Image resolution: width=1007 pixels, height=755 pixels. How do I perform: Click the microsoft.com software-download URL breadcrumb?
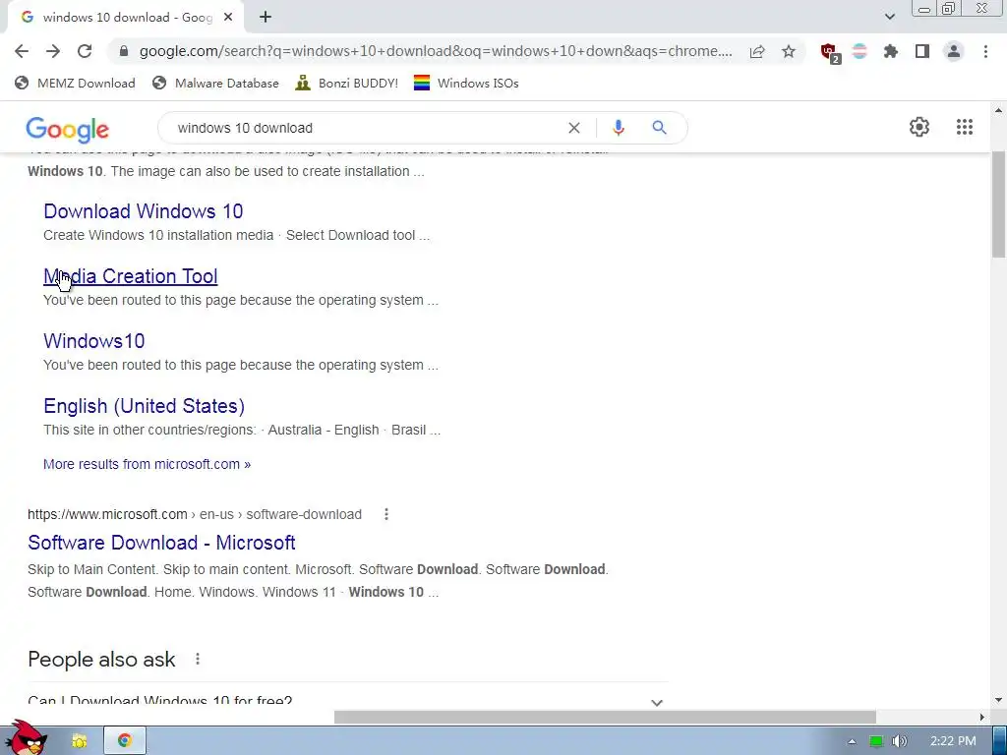tap(195, 514)
